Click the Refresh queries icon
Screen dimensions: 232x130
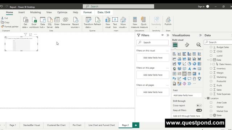click(98, 21)
